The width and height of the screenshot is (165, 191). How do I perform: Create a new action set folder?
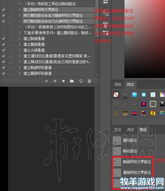click(72, 81)
